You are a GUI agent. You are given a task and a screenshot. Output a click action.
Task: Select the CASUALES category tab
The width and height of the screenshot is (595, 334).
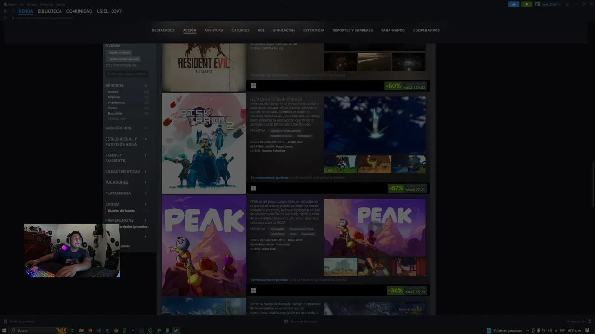tap(240, 30)
